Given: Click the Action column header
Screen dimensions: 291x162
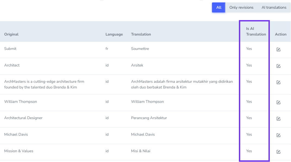Looking at the screenshot, I should (x=280, y=34).
